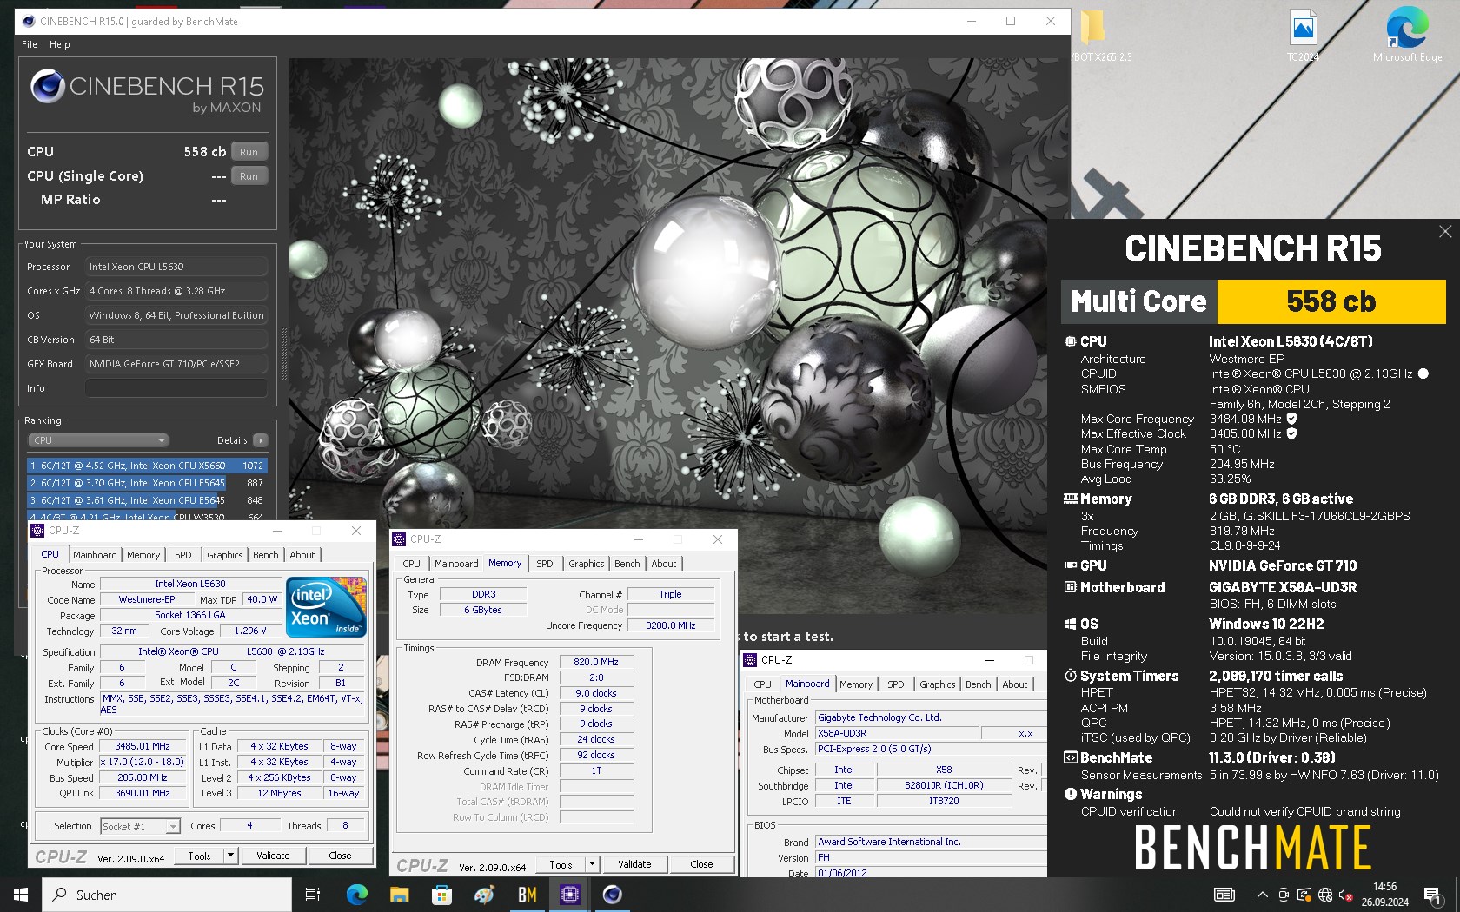
Task: Open Microsoft Store from the taskbar
Action: coord(441,895)
